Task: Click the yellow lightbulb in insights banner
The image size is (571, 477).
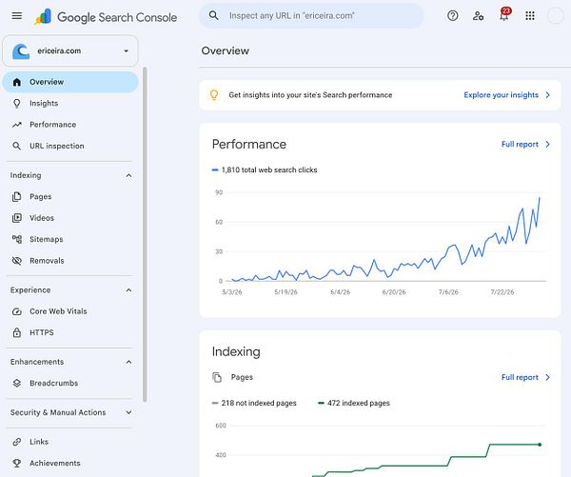Action: pyautogui.click(x=214, y=95)
